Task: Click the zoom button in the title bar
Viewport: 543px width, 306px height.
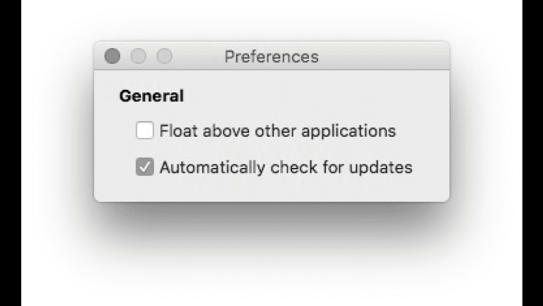Action: pyautogui.click(x=164, y=57)
